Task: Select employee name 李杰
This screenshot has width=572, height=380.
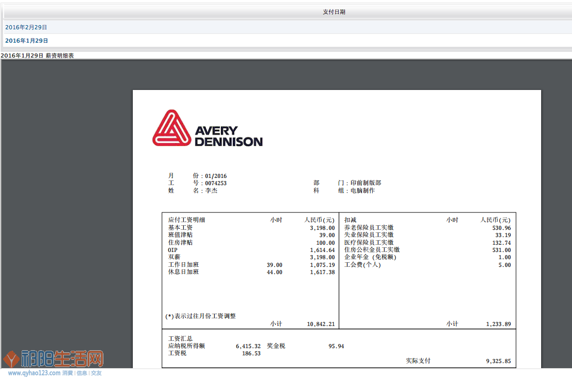Action: click(211, 191)
